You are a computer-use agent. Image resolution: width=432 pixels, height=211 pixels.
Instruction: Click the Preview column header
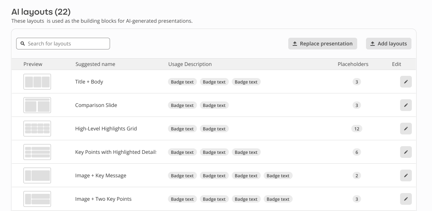[x=33, y=64]
